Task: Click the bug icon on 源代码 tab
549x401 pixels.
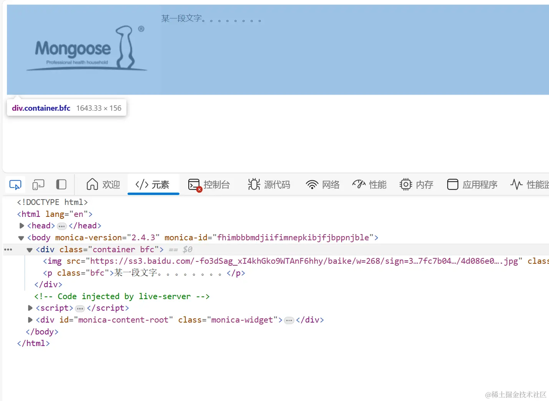Action: (x=254, y=185)
